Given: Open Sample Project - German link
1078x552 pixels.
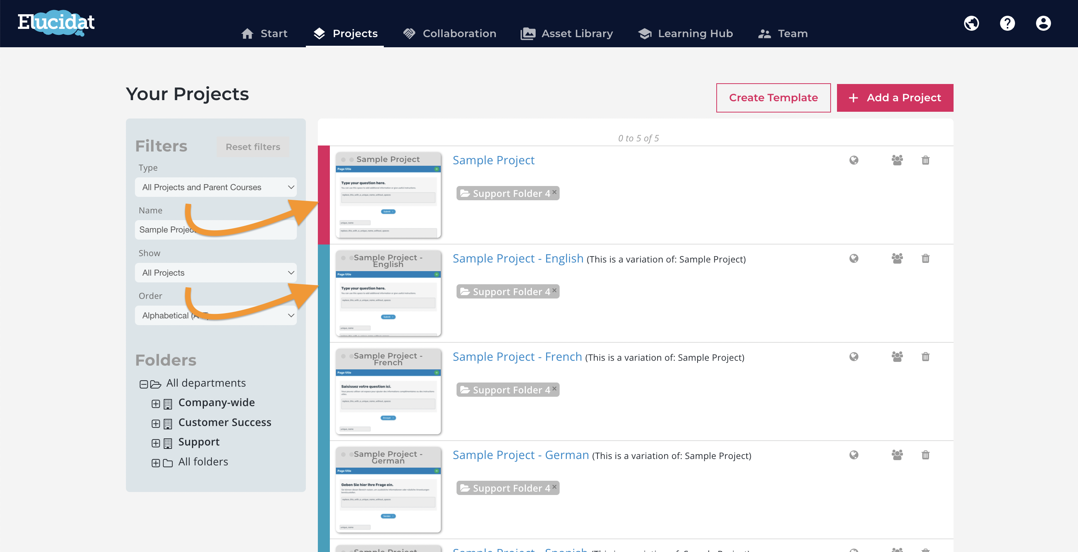Looking at the screenshot, I should tap(520, 455).
